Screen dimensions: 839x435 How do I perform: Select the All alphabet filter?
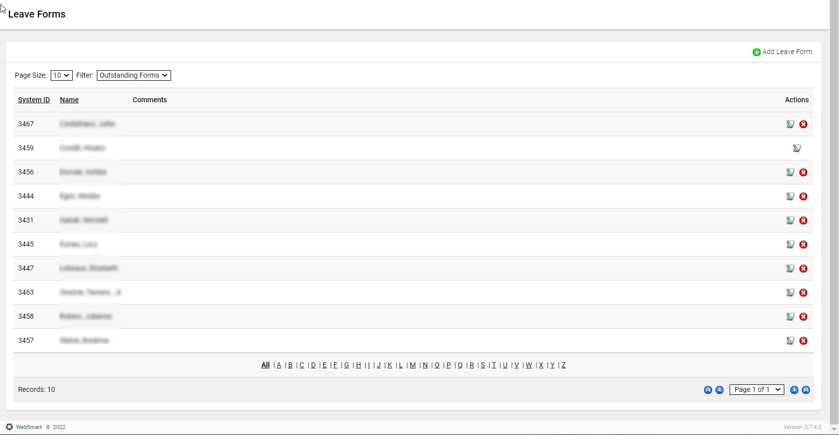tap(265, 365)
